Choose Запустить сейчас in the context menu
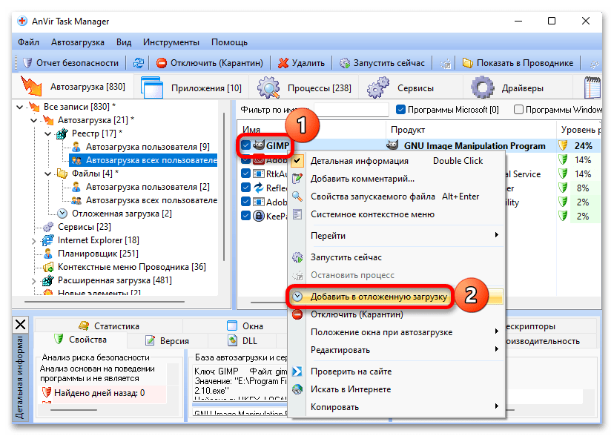The image size is (614, 436). point(395,257)
